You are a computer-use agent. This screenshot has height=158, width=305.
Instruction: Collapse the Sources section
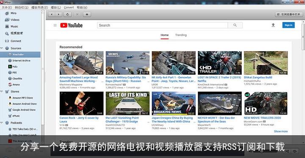pyautogui.click(x=2, y=48)
